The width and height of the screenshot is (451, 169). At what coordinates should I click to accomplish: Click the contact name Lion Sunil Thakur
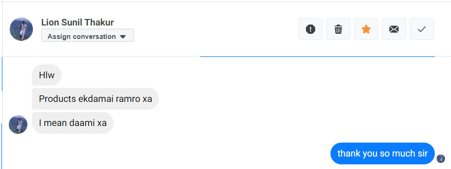(77, 22)
